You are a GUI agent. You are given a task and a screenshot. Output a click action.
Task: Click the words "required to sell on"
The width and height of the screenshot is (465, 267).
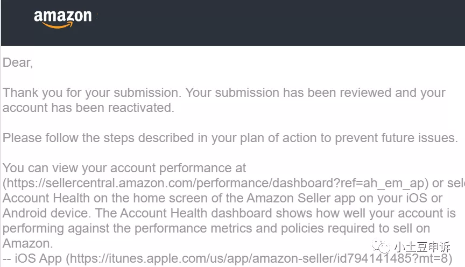(x=372, y=228)
